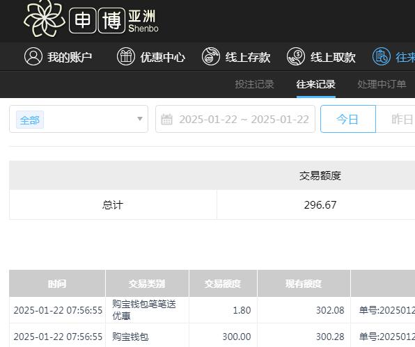Open the date range 2025-01-22 field
Viewport: 415px width, 347px height.
pos(235,119)
